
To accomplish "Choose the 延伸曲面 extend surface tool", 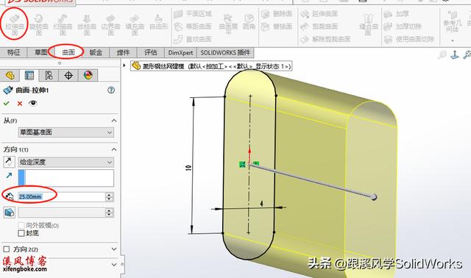I will point(319,13).
